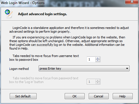This screenshot has width=139, height=104.
Task: Focus the username-to-password tabs number field
Action: [x=91, y=59]
